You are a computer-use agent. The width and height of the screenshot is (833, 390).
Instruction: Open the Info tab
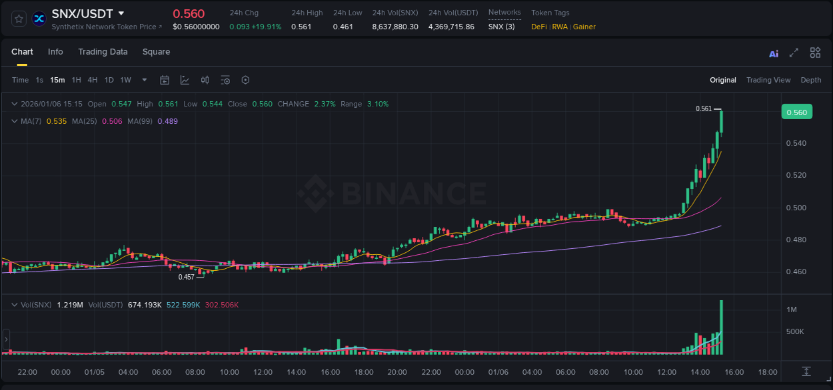click(x=55, y=52)
